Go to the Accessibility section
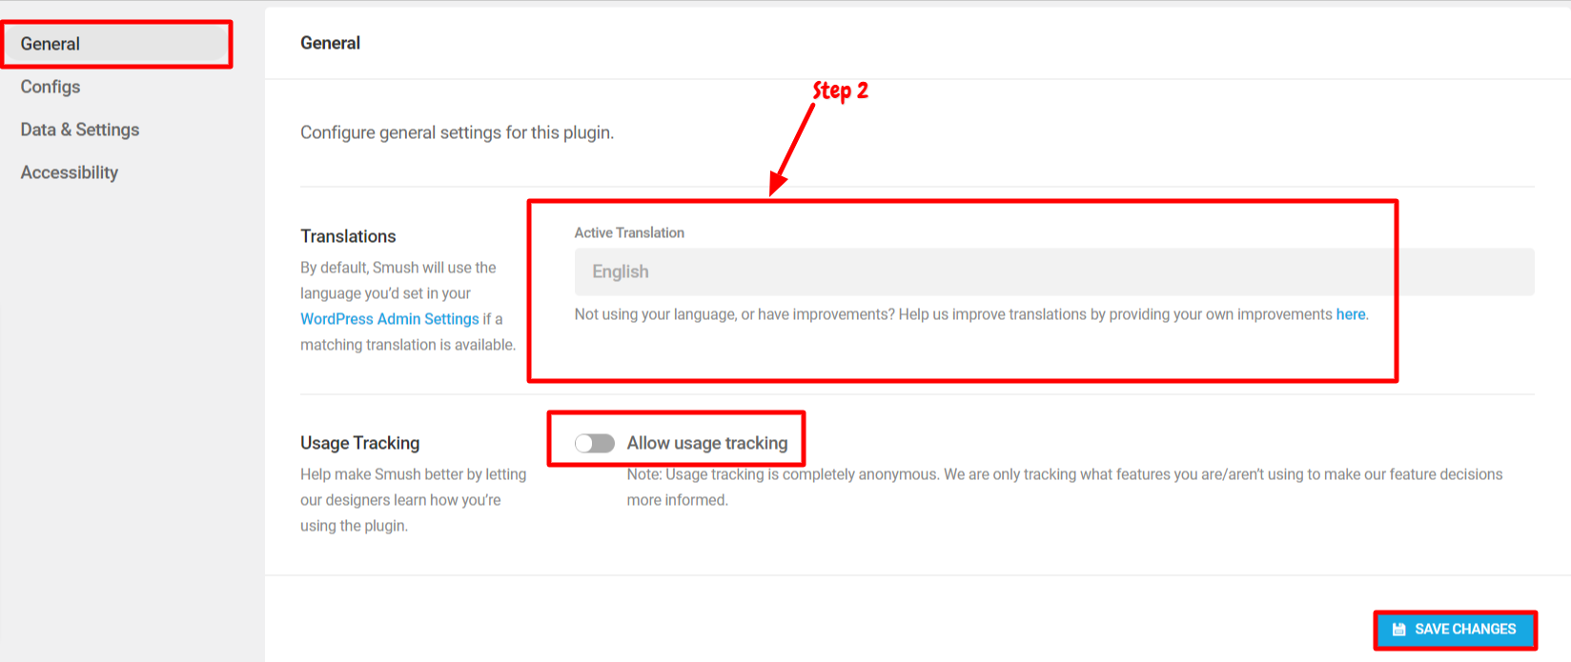Screen dimensions: 1571x662 coord(70,172)
